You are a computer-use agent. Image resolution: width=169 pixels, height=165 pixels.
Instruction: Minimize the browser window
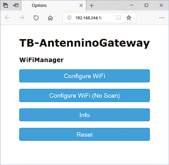[131, 5]
